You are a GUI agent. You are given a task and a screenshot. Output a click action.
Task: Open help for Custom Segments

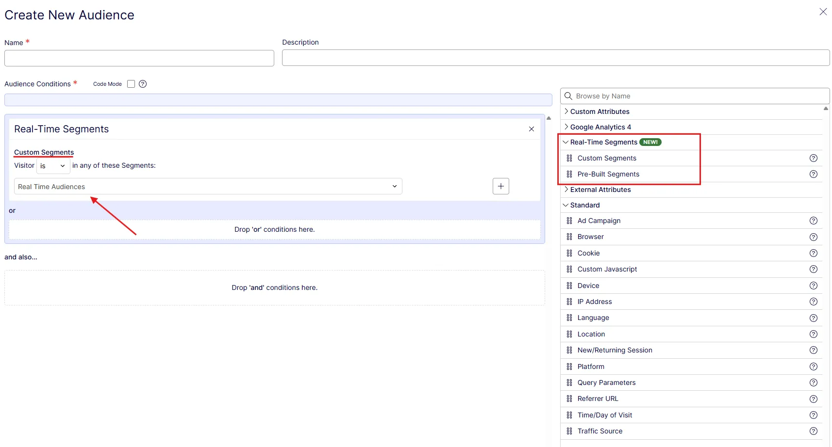tap(814, 158)
